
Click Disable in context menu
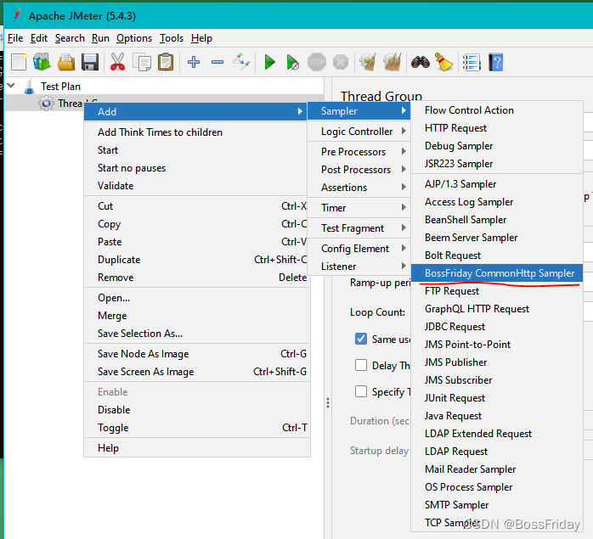pyautogui.click(x=195, y=409)
